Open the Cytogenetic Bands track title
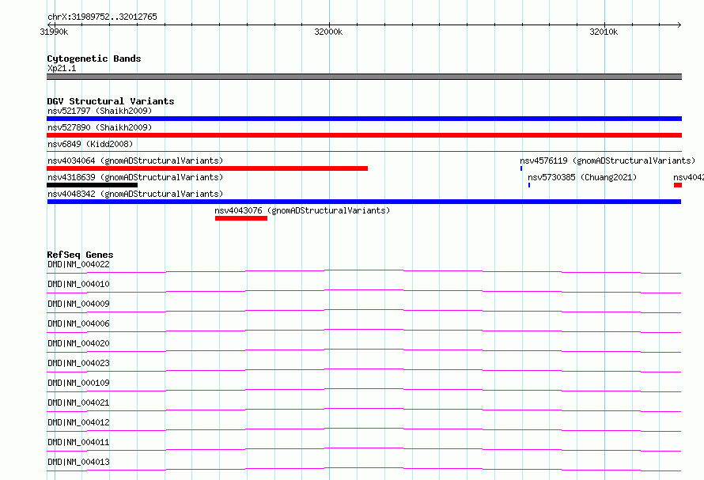Image resolution: width=704 pixels, height=480 pixels. tap(94, 59)
